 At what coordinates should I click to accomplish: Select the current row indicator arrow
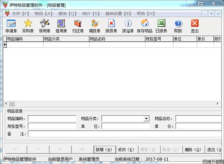[x=5, y=45]
